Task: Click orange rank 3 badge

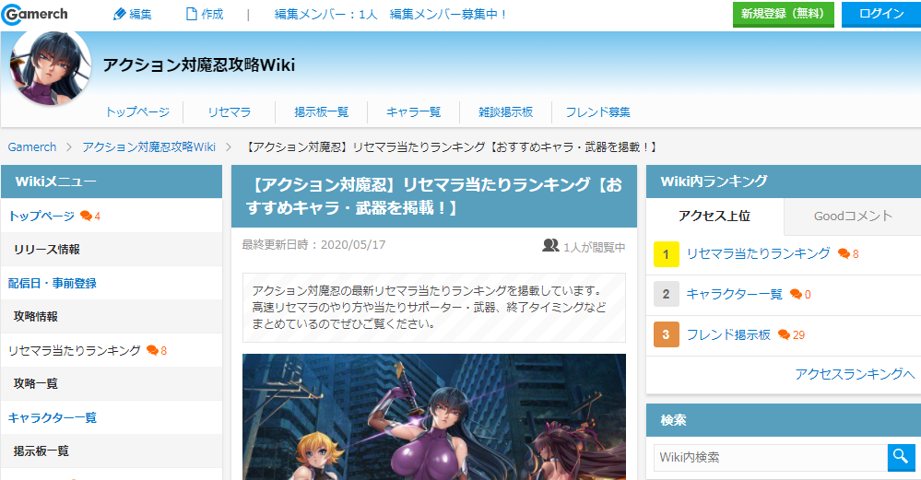Action: [x=666, y=334]
